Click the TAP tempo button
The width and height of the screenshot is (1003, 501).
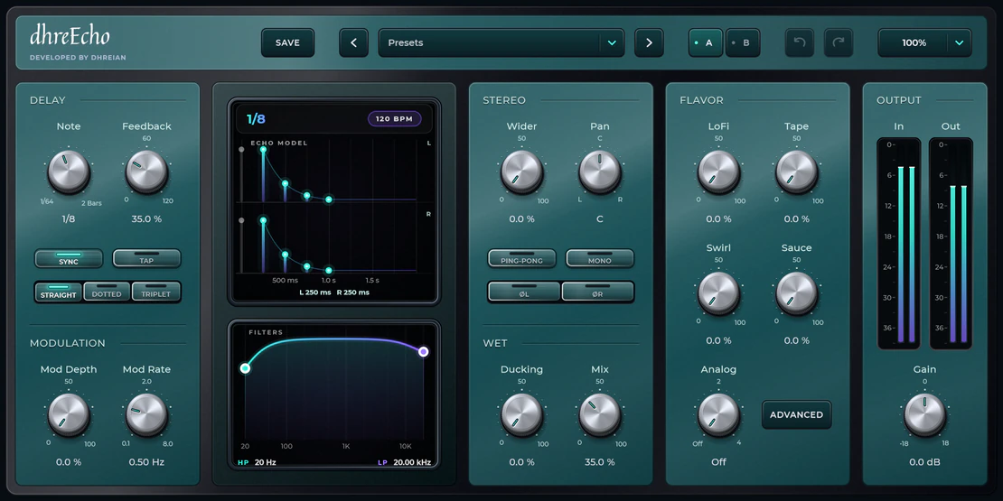[146, 258]
